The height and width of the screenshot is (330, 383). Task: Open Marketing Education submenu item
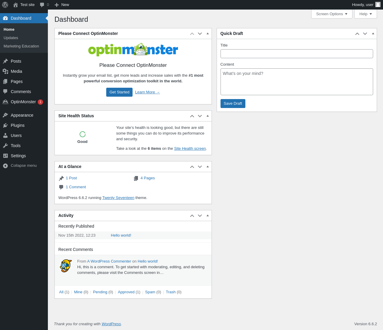coord(21,46)
